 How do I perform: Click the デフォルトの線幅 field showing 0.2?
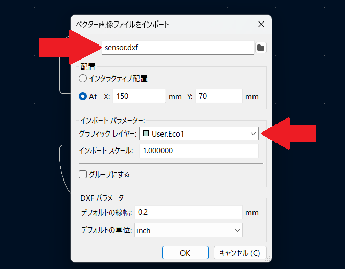click(188, 212)
